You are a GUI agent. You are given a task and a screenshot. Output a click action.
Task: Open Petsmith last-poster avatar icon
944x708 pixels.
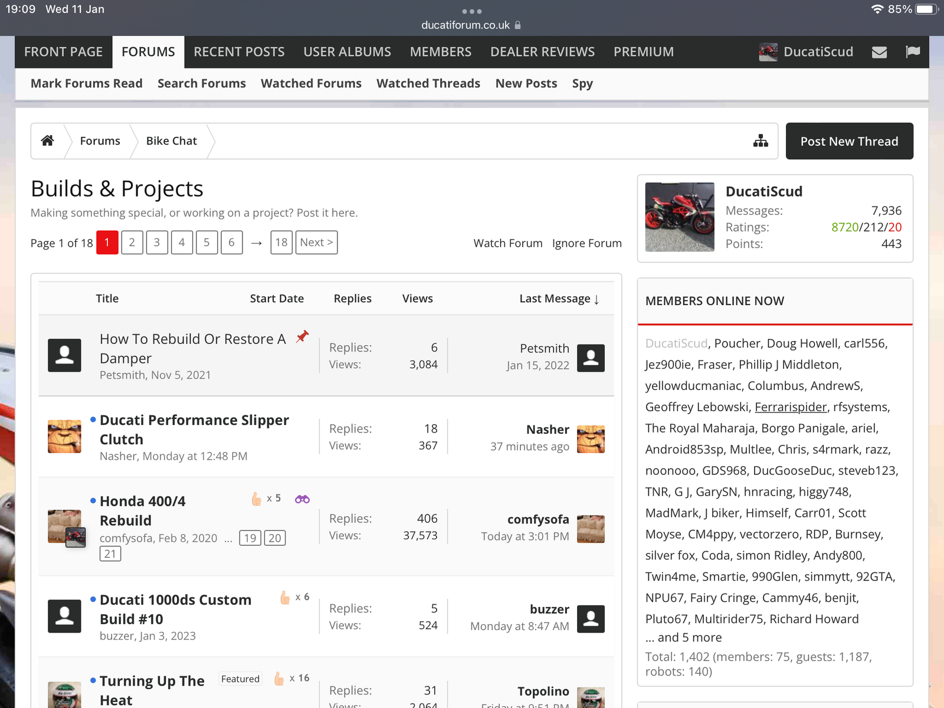click(591, 358)
